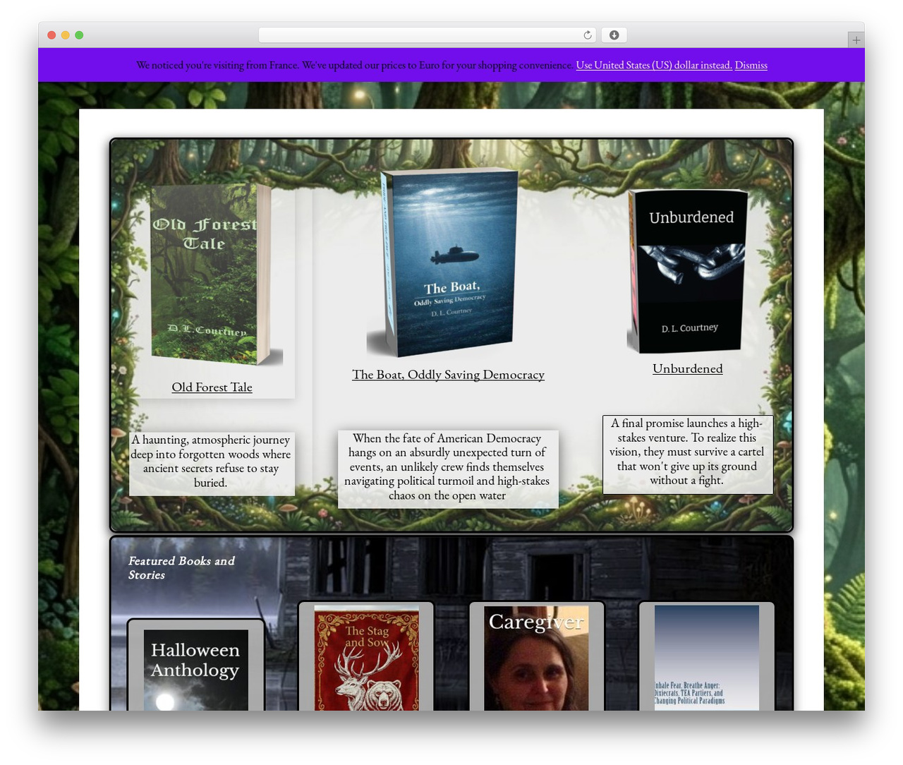Click 'Use United States (US) dollar instead' link
903x765 pixels.
[654, 65]
